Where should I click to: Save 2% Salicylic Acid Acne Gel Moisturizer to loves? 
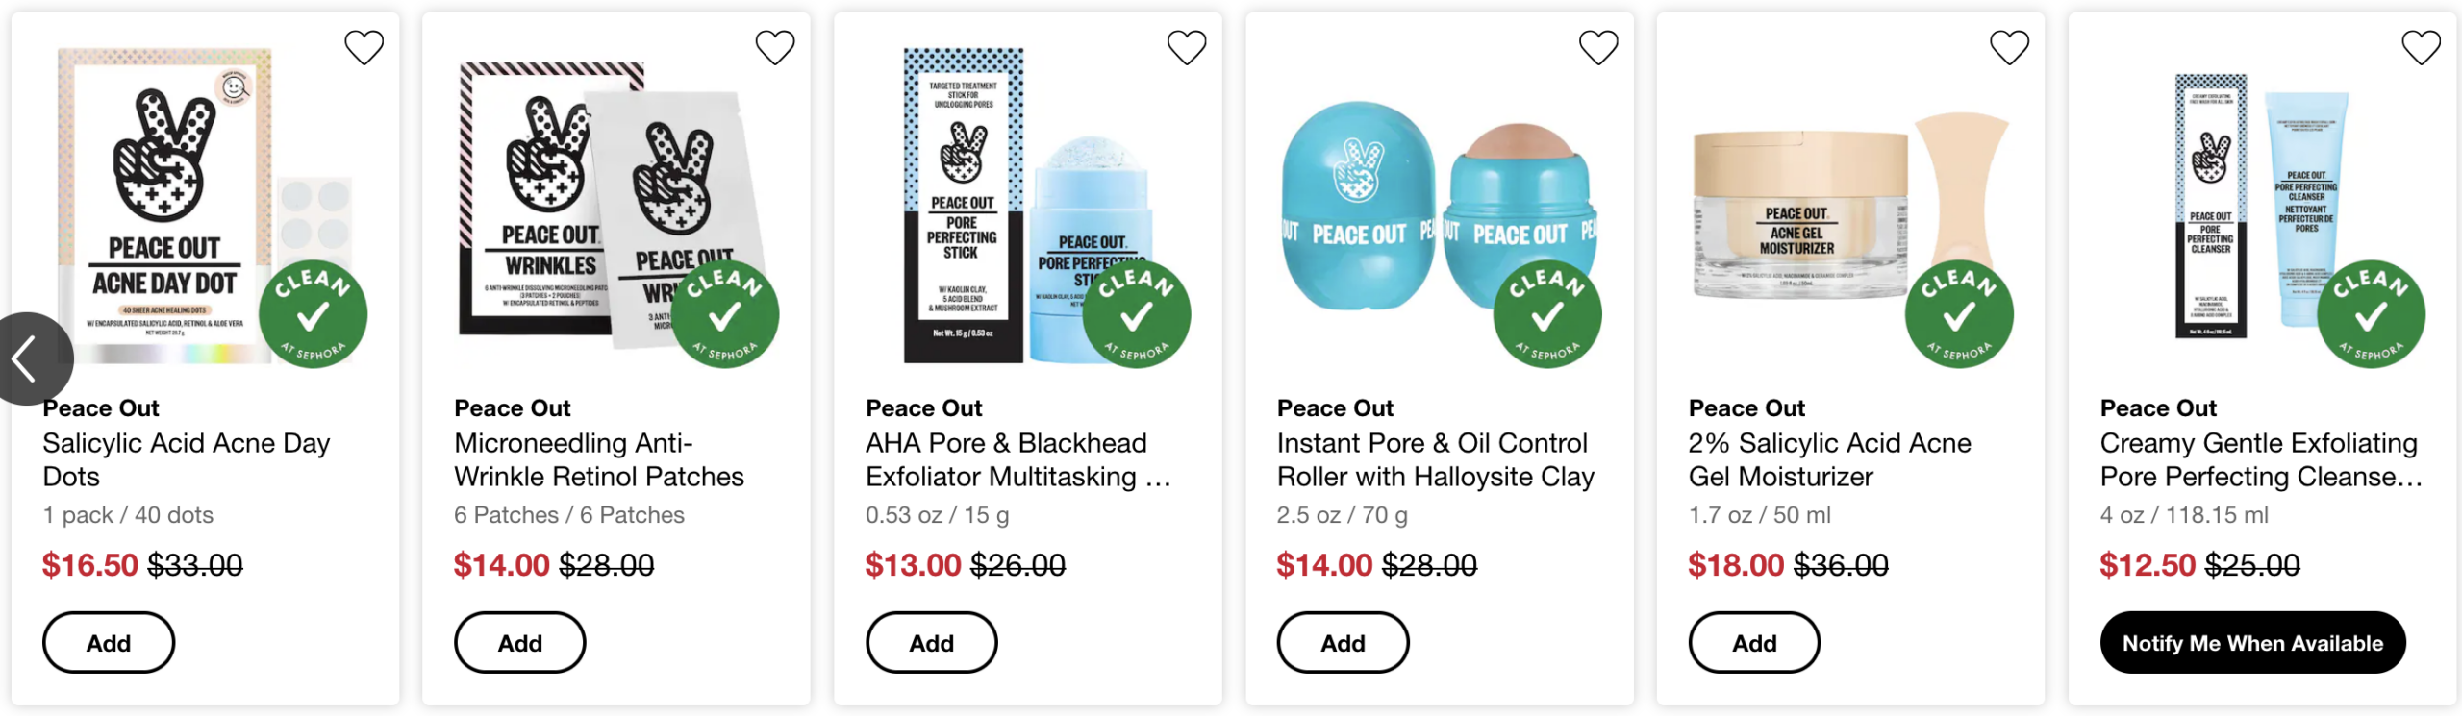(x=2009, y=47)
